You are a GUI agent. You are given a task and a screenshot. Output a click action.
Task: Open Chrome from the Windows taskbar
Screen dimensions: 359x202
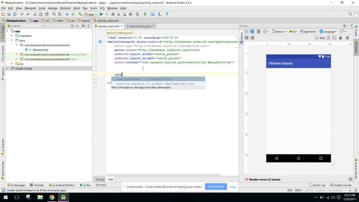click(52, 197)
